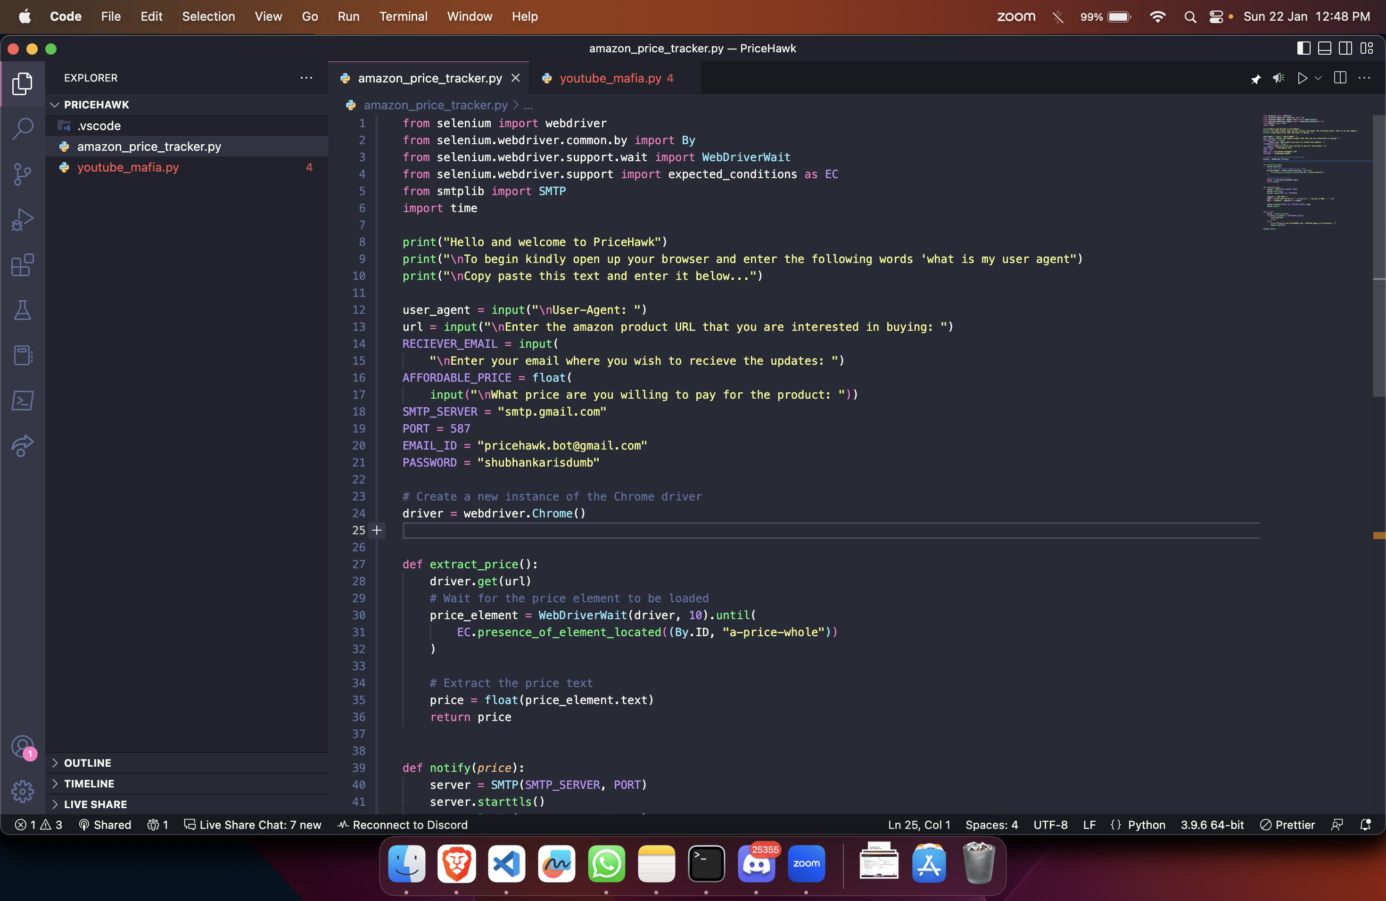The image size is (1386, 901).
Task: Switch to the youtube_mafia.py tab
Action: pyautogui.click(x=610, y=78)
